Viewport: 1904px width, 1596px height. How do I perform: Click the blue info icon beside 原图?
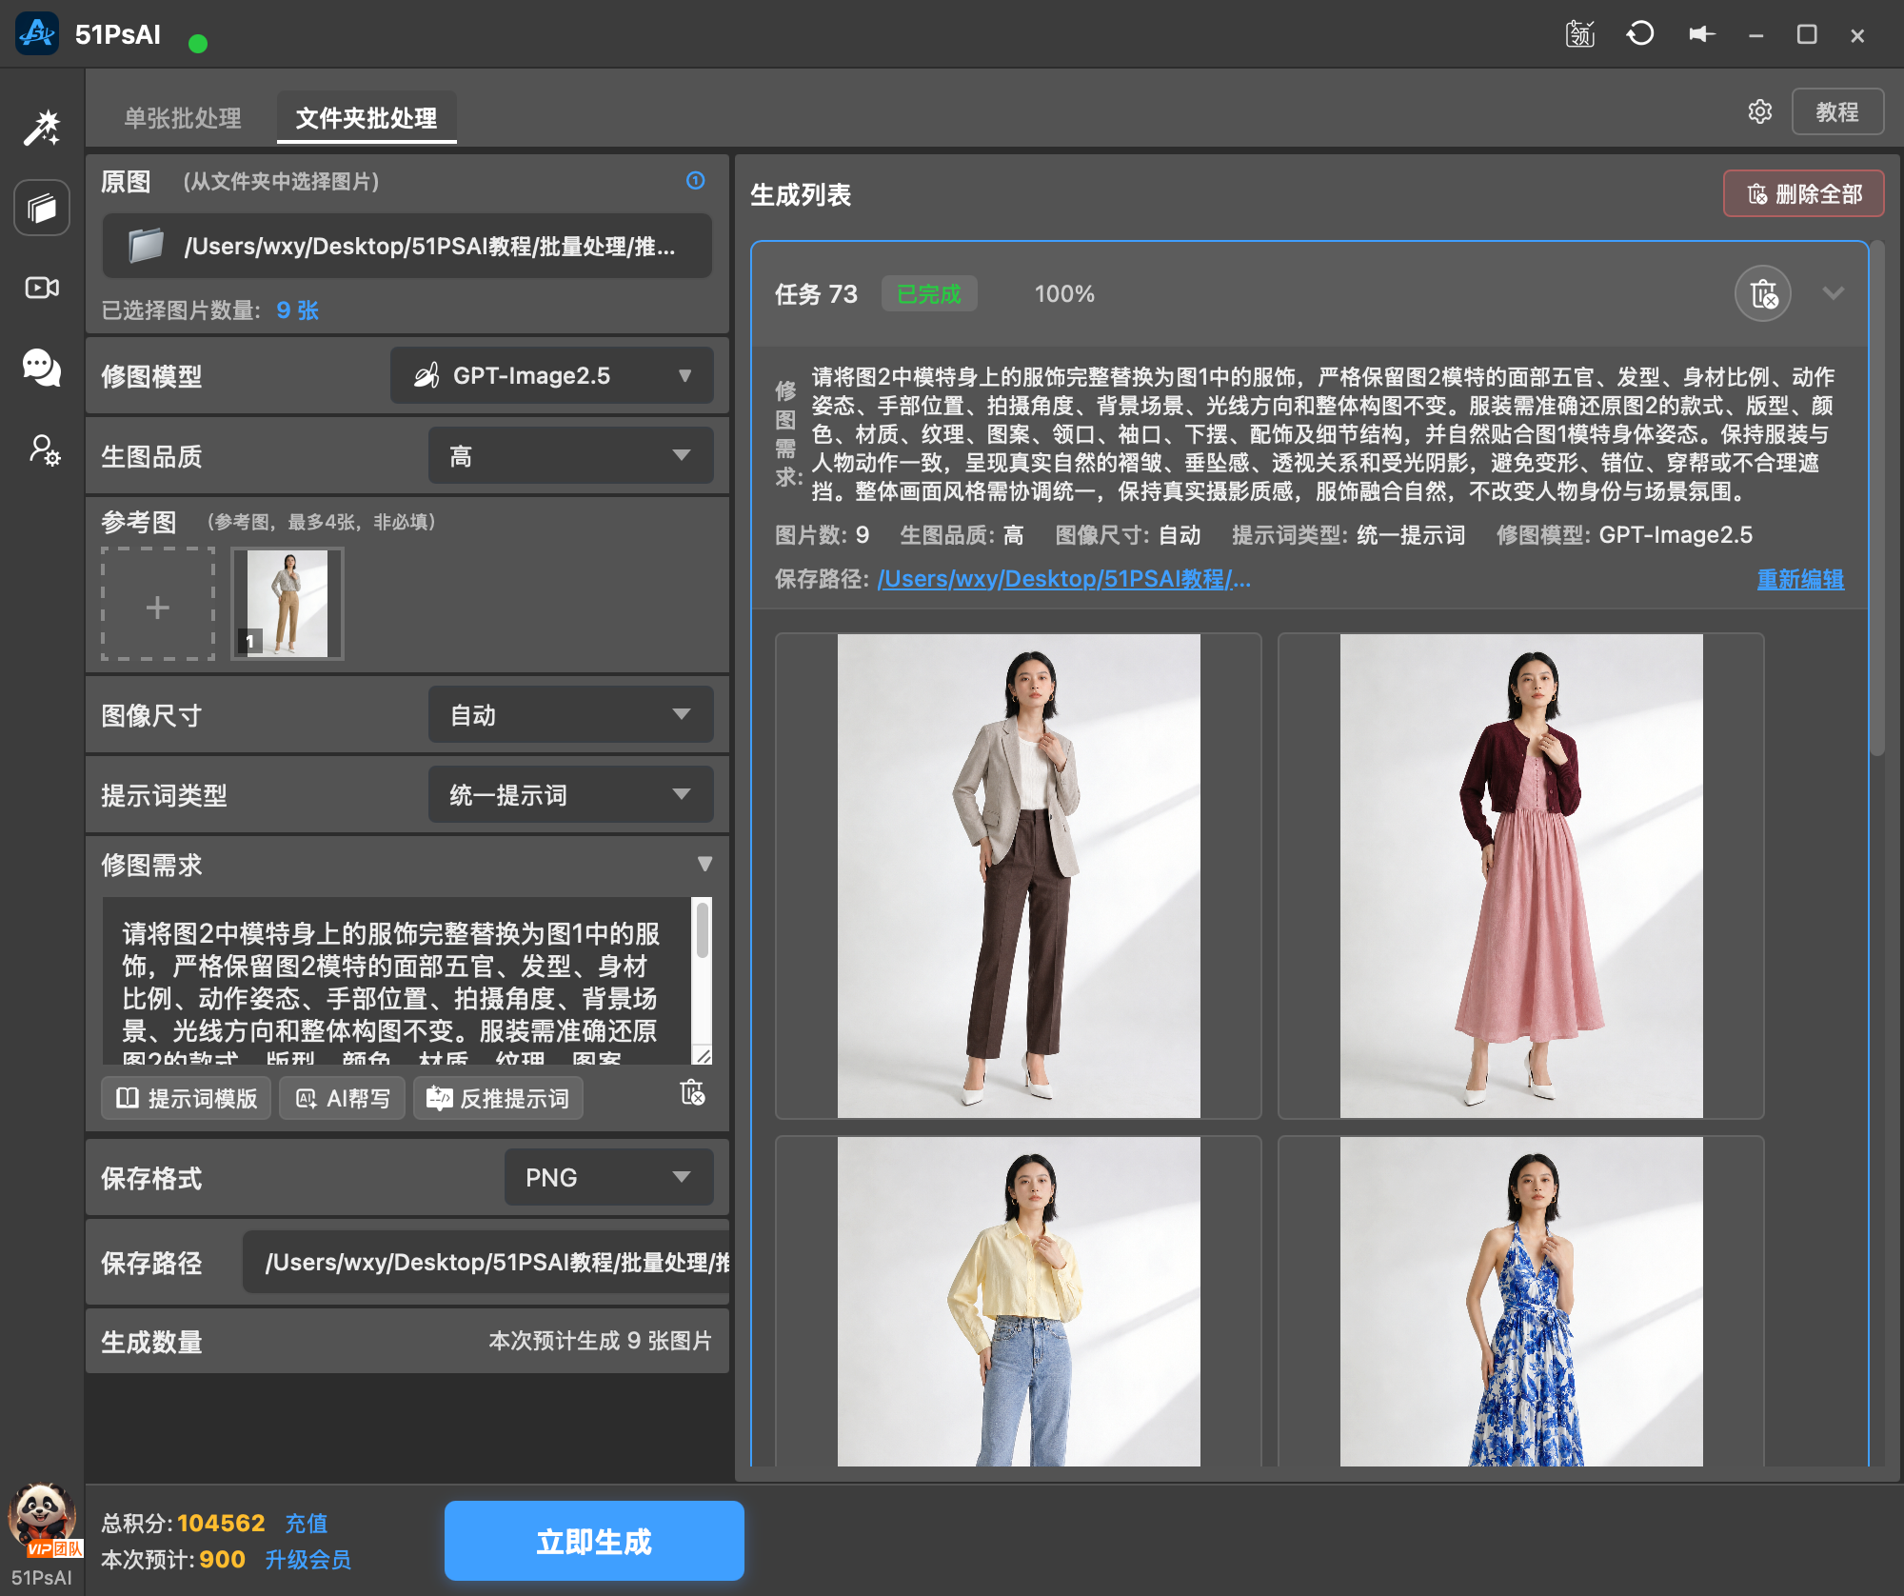tap(696, 180)
